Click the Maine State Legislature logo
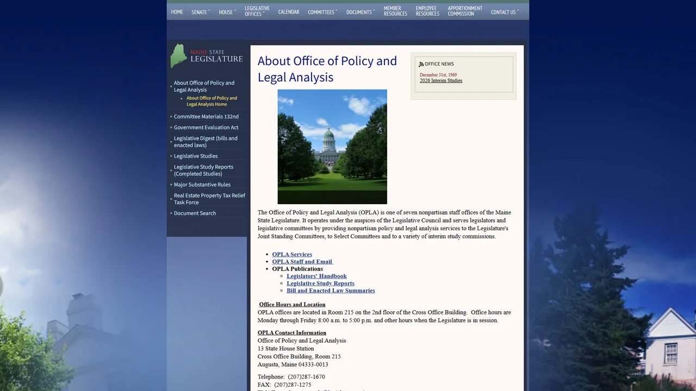 coord(207,56)
